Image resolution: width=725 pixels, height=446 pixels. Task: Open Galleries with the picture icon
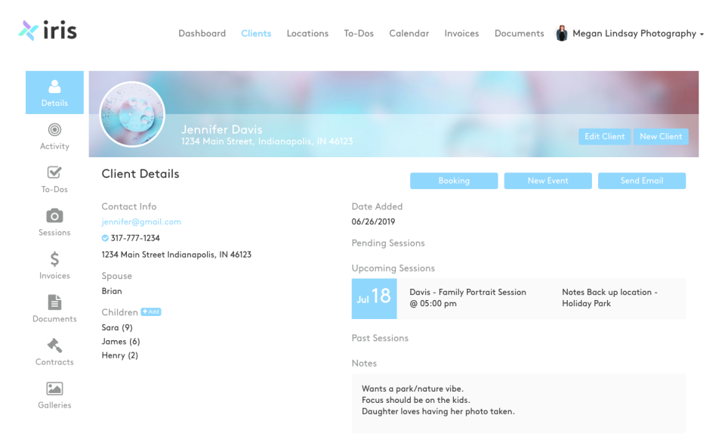54,393
